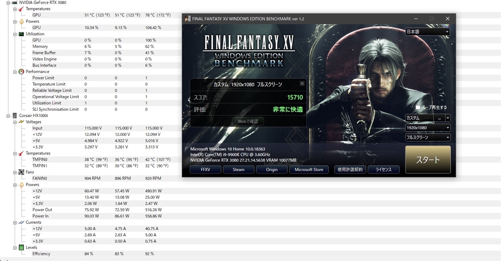The image size is (501, 261).
Task: Open the language dropdown showing 日本語
Action: tap(428, 32)
